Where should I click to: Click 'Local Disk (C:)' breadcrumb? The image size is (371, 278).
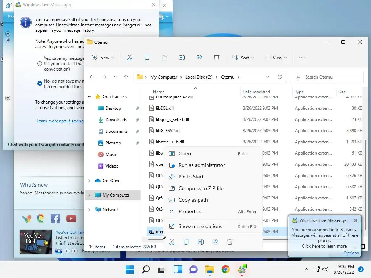[199, 77]
